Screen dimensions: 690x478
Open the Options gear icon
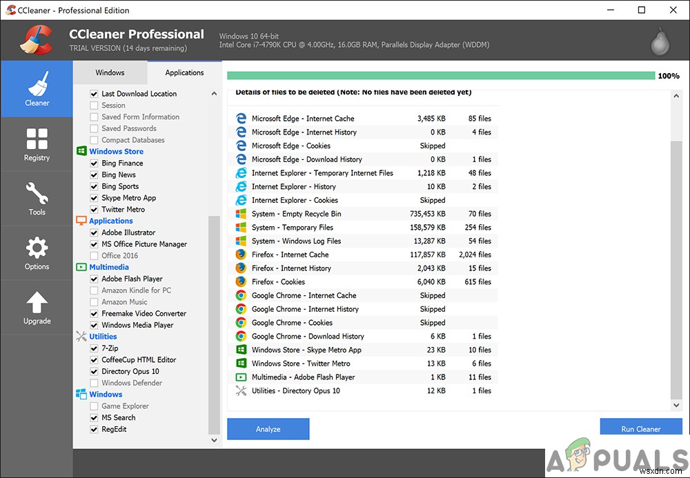37,248
